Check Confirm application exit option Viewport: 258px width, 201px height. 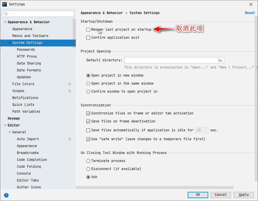(x=88, y=38)
